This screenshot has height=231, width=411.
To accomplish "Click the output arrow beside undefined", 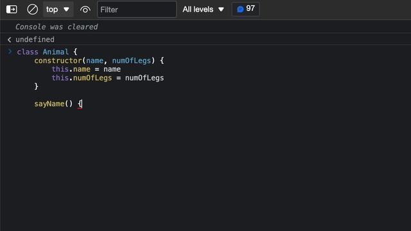I will [x=10, y=40].
